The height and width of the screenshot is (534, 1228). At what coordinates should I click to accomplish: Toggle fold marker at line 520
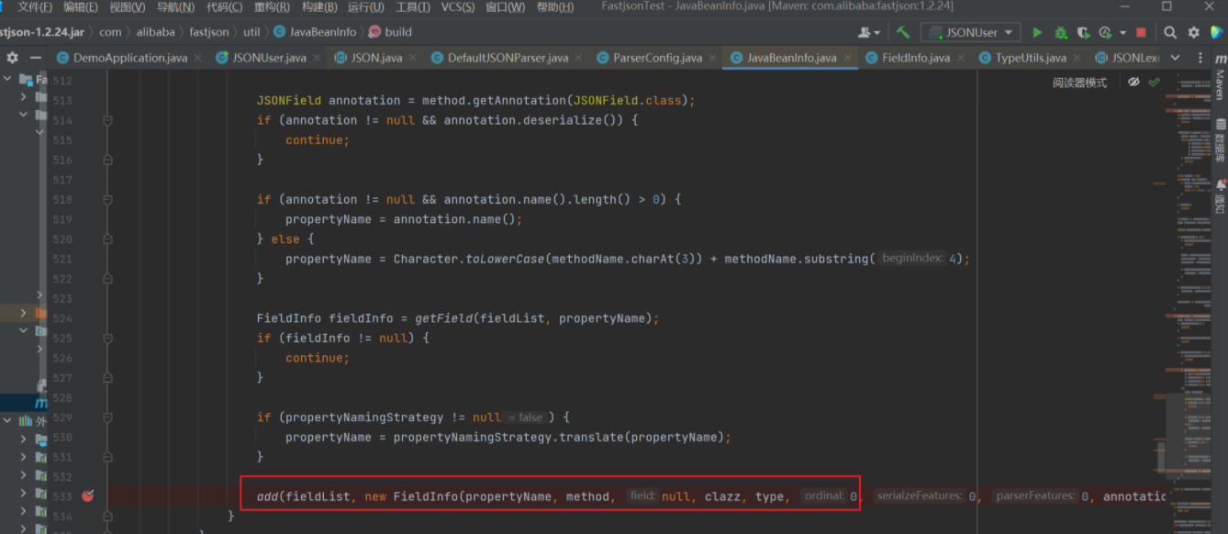(x=107, y=239)
